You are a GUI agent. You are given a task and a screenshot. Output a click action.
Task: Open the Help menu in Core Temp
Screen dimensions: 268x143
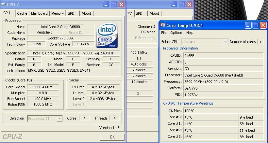click(x=190, y=33)
